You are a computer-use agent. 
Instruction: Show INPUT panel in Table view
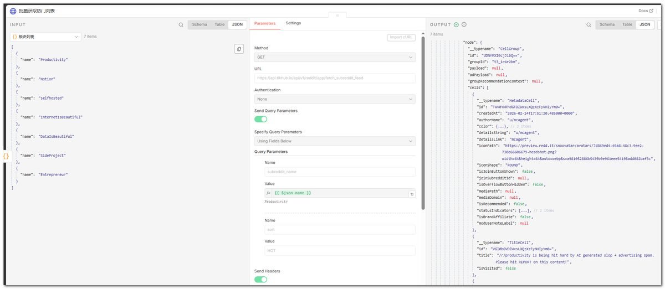coord(219,24)
